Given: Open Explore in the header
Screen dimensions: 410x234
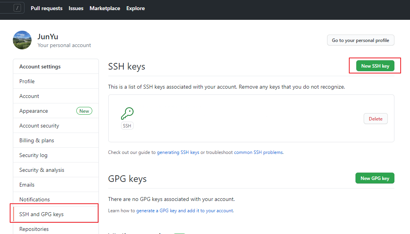Looking at the screenshot, I should pyautogui.click(x=135, y=8).
